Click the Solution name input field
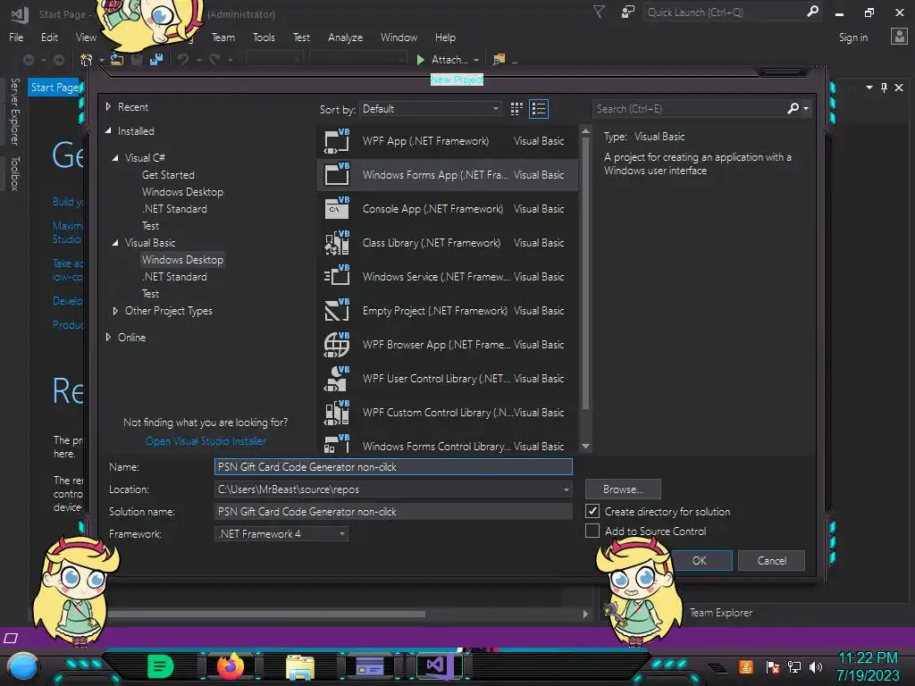 (x=393, y=512)
